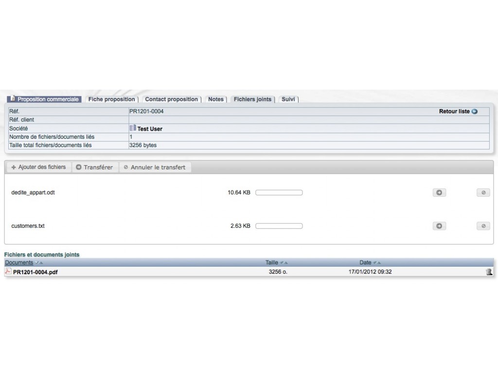
Task: Click the Transférer button
Action: coord(94,167)
